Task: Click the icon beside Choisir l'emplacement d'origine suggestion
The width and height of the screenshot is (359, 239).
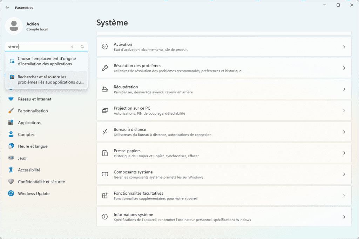Action: [x=12, y=61]
